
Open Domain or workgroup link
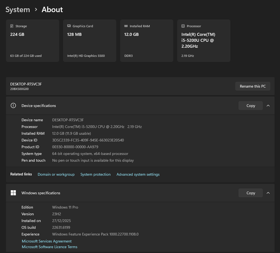coord(56,174)
